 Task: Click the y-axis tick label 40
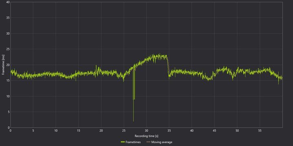pyautogui.click(x=8, y=2)
